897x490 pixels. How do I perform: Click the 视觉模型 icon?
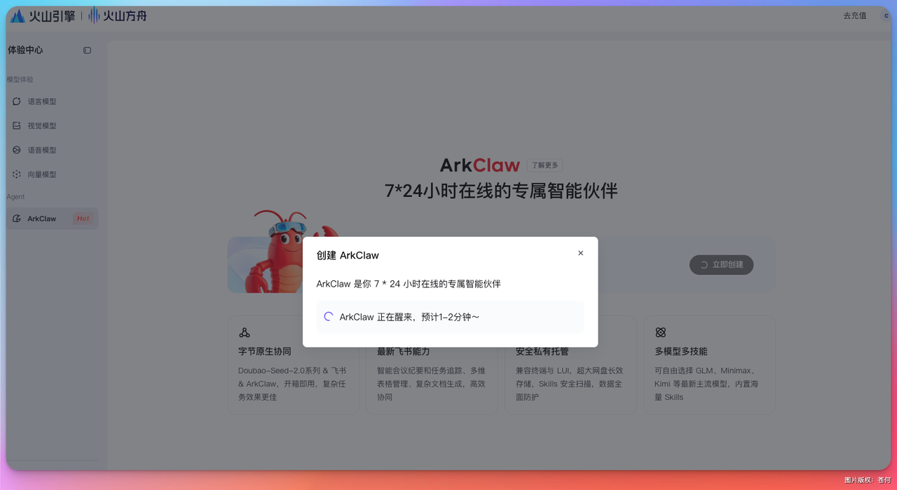(x=17, y=125)
